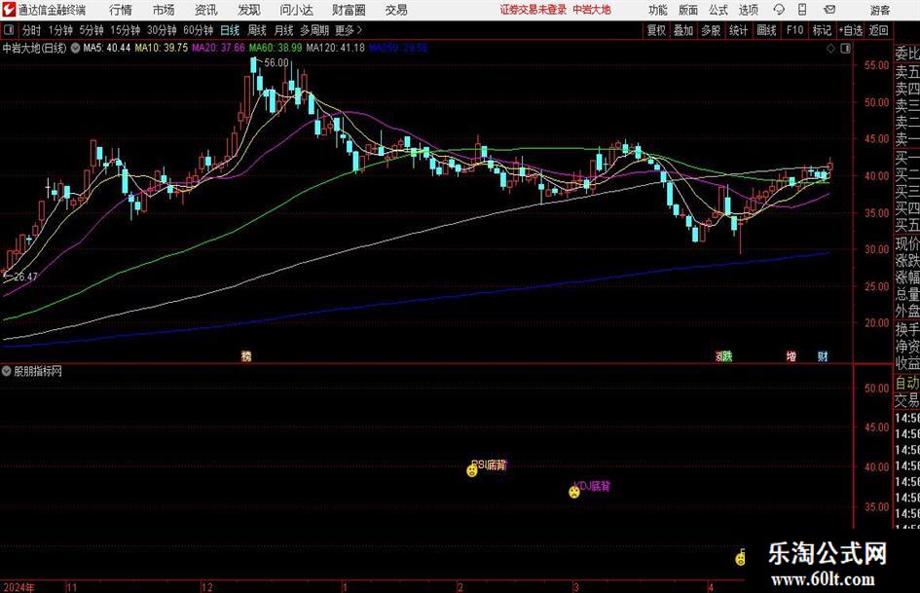
Task: Toggle the right info panel icon beside the diamond
Action: coord(845,49)
